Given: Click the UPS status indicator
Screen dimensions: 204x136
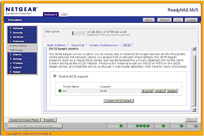Looking at the screenshot, I should 196,126.
